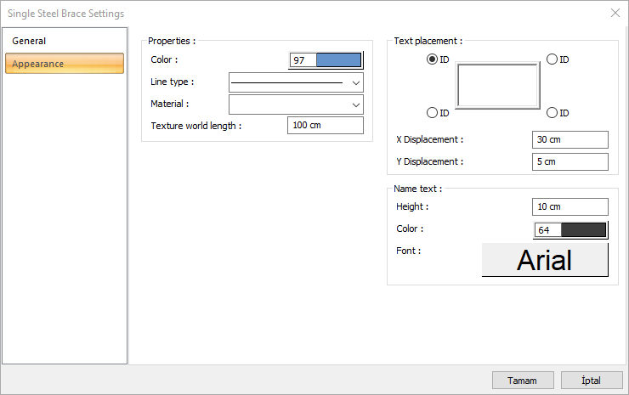
Task: Click the Name text Height field
Action: click(x=569, y=206)
